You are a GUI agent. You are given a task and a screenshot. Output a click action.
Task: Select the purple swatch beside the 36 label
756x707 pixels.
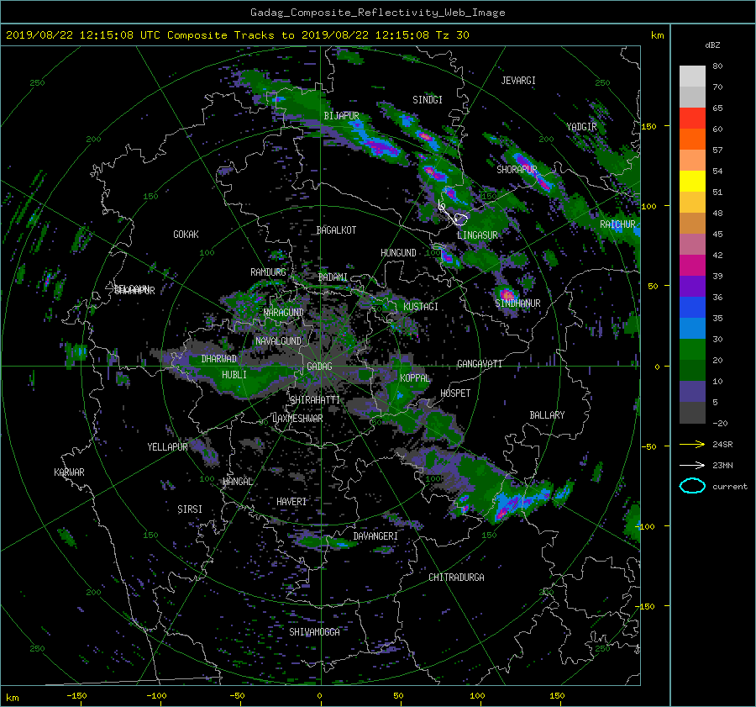click(x=692, y=287)
